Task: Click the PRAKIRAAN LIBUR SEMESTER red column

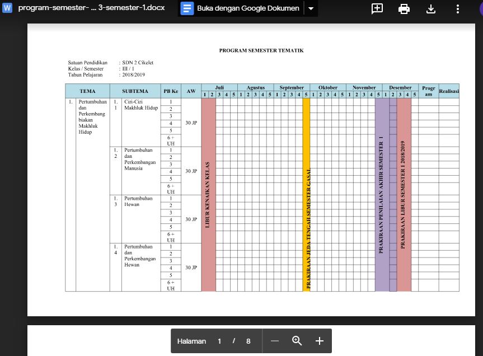Action: (x=404, y=195)
